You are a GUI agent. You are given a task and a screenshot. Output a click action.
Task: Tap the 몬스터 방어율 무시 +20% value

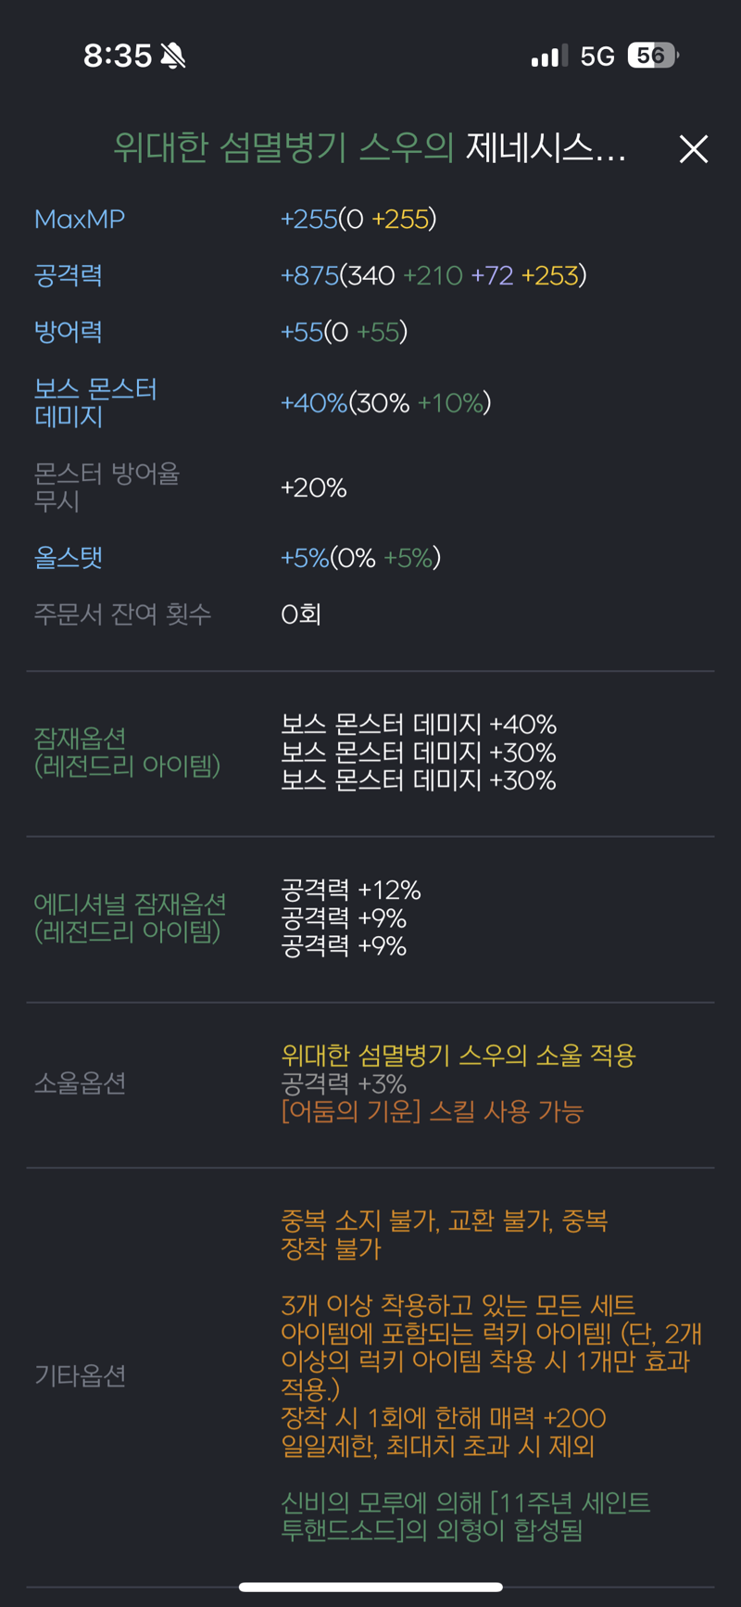(x=314, y=487)
